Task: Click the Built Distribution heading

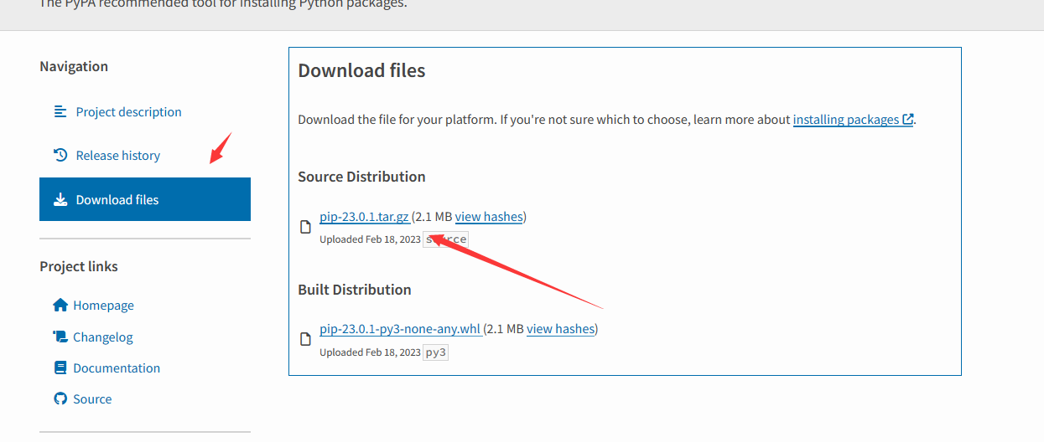Action: tap(355, 290)
